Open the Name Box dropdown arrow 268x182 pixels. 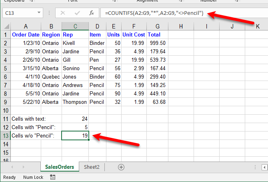pyautogui.click(x=39, y=13)
